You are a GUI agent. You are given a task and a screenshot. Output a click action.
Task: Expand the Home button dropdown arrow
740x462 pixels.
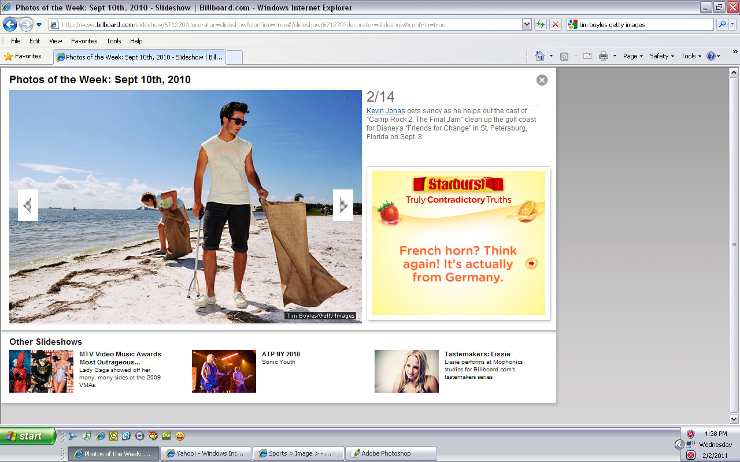(x=551, y=56)
